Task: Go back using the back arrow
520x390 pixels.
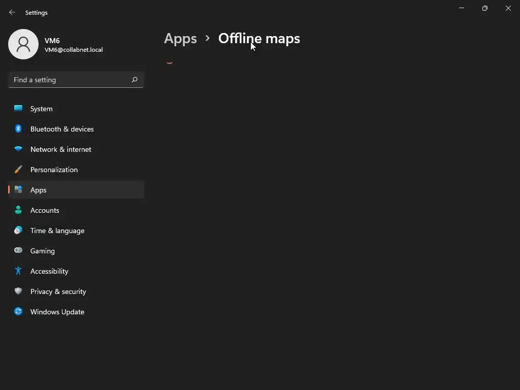Action: tap(12, 12)
